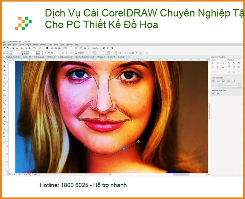Open the start arrowhead dropdown
The width and height of the screenshot is (245, 199).
click(x=95, y=53)
